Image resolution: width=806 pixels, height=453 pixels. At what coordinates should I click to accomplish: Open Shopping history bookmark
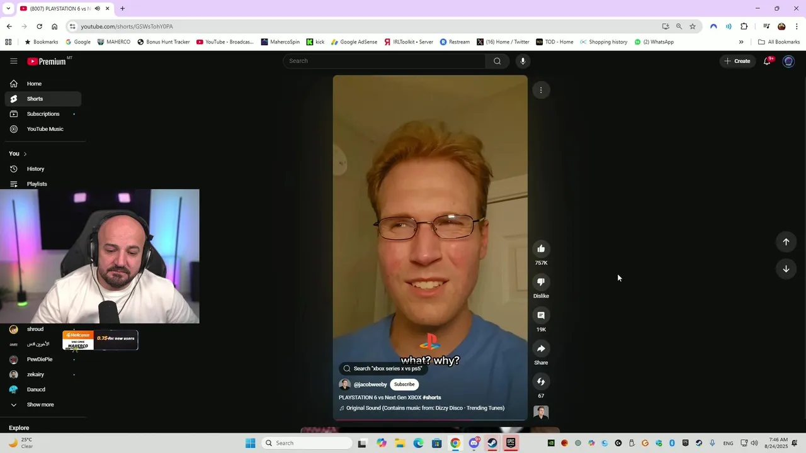(603, 42)
